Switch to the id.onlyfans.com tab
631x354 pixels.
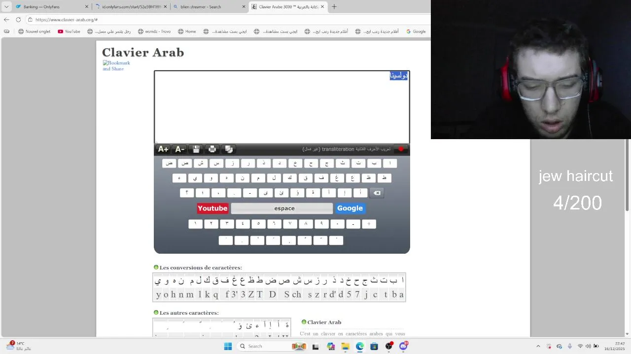(131, 7)
